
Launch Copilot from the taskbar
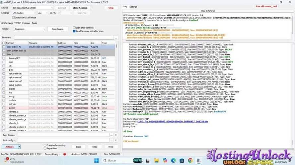(x=165, y=160)
